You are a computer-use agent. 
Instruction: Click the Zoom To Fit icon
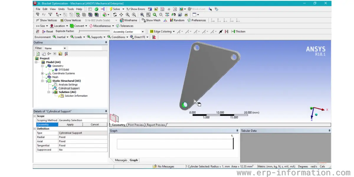click(x=142, y=14)
